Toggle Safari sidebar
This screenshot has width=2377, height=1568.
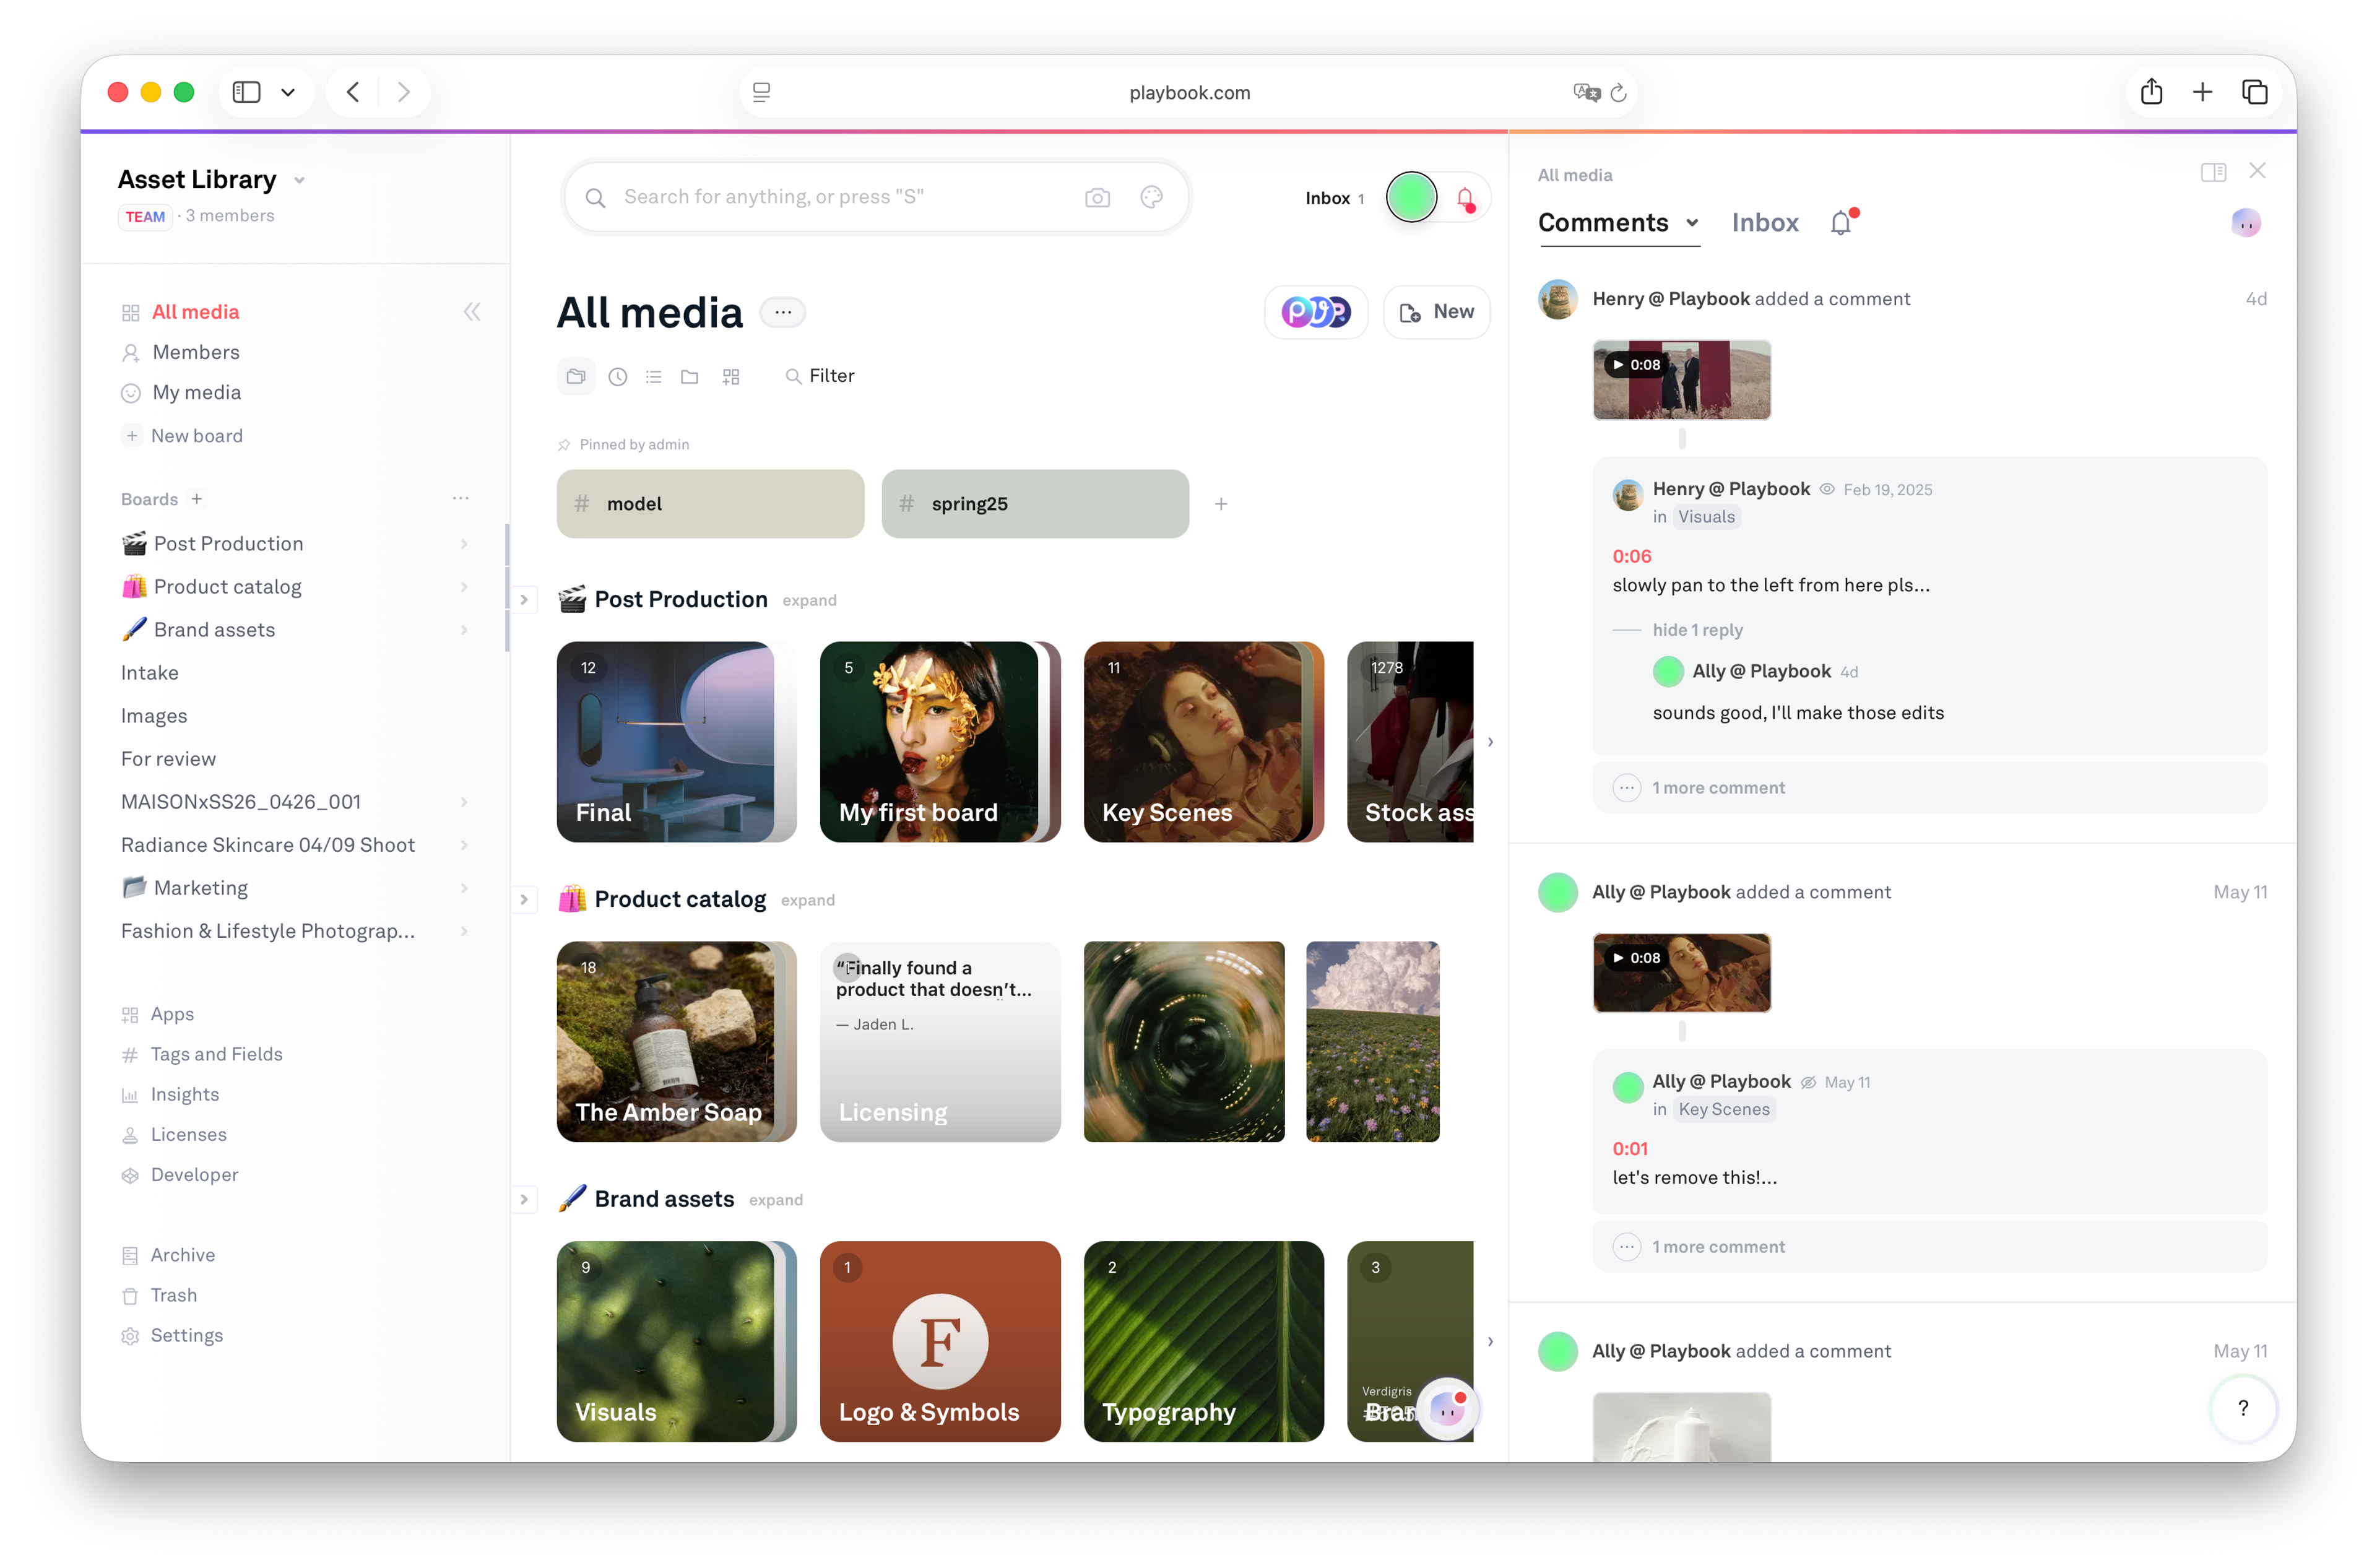click(x=246, y=92)
